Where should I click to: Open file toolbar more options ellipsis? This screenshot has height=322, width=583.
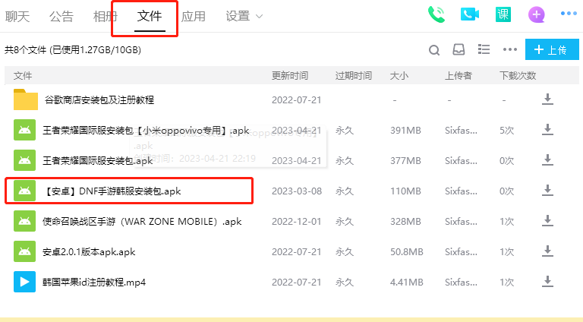(x=509, y=50)
